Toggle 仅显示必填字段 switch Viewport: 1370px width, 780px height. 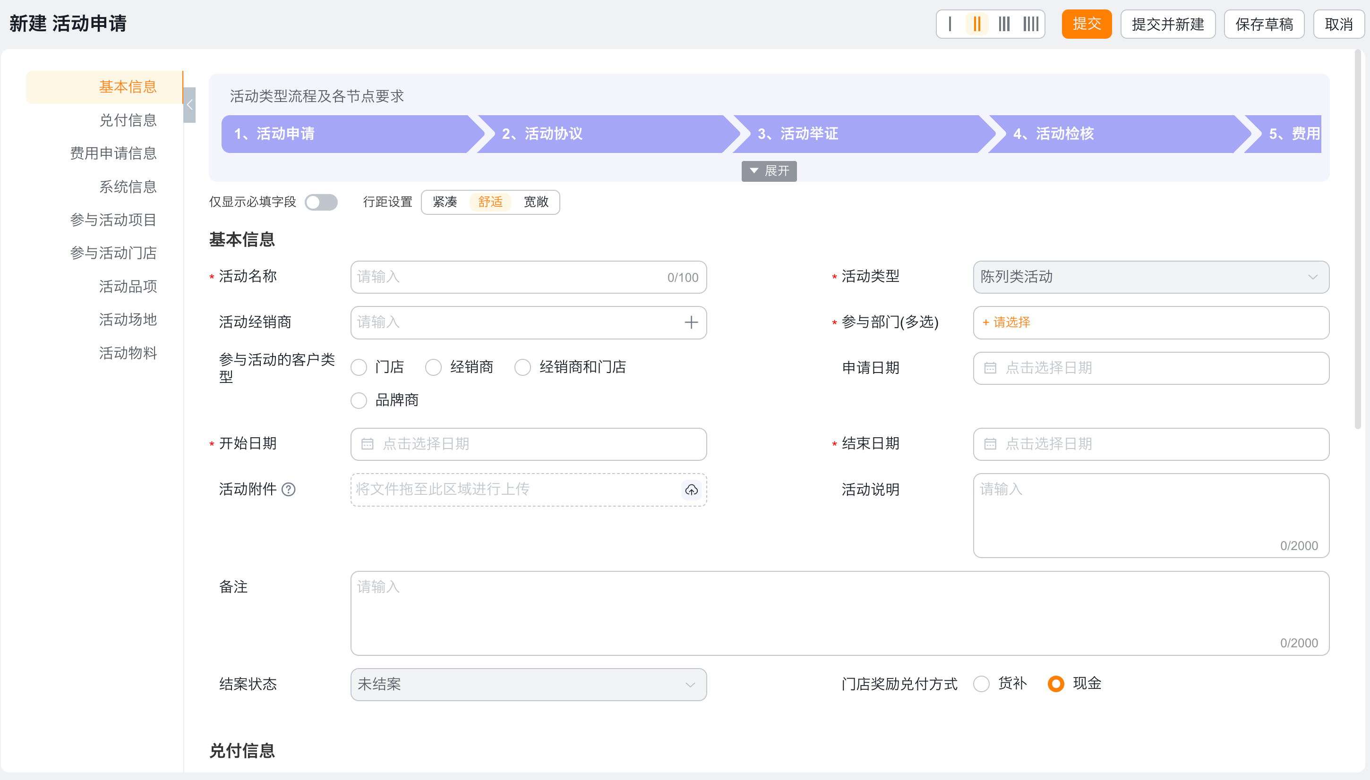click(x=321, y=202)
